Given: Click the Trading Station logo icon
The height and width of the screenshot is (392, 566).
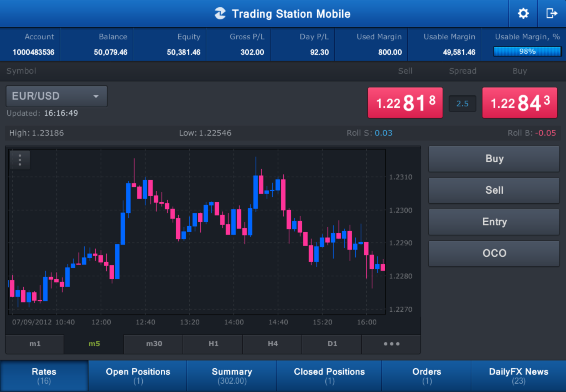Looking at the screenshot, I should pos(220,14).
